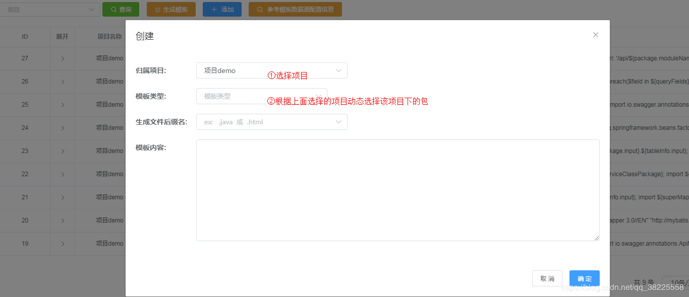Open the 归属项目 dropdown showing 项目demo
Screen dimensions: 689x297
[x=271, y=70]
